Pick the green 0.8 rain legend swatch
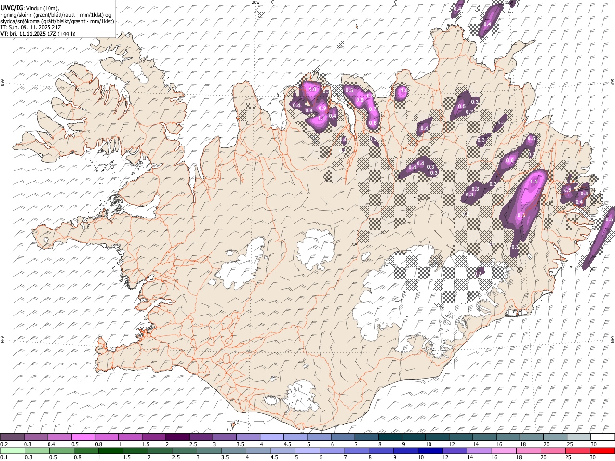This screenshot has height=461, width=615. pos(86,450)
